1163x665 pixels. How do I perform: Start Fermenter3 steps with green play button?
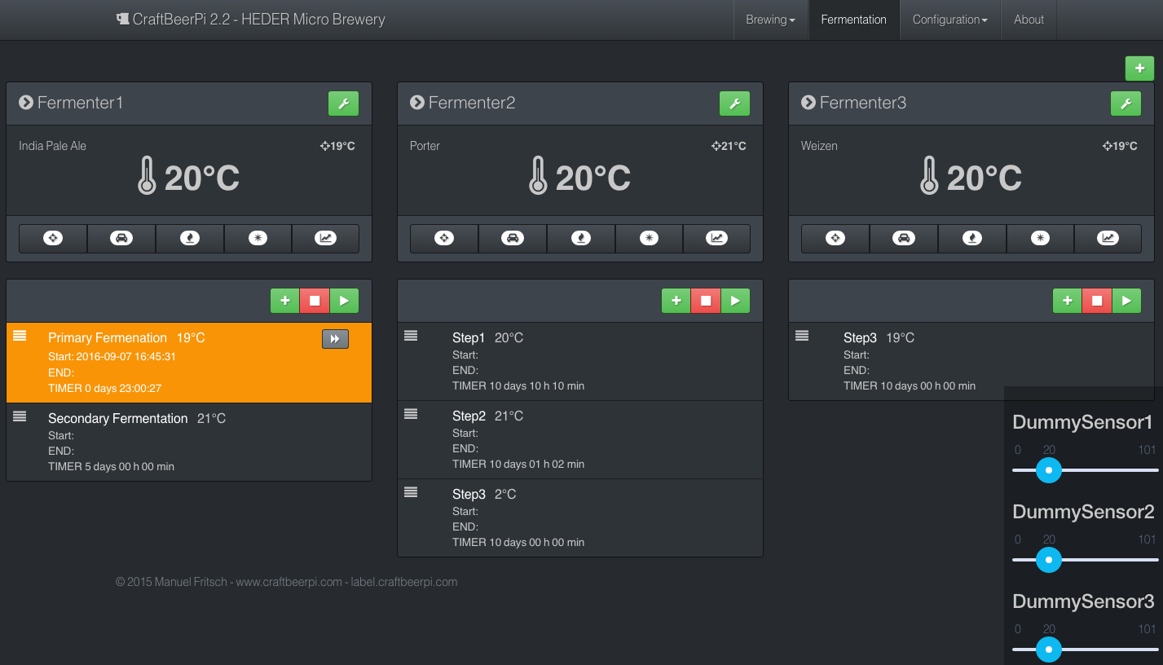tap(1126, 301)
